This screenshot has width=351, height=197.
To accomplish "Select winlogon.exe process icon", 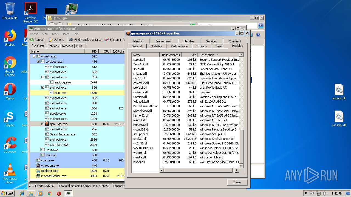I will [x=38, y=166].
